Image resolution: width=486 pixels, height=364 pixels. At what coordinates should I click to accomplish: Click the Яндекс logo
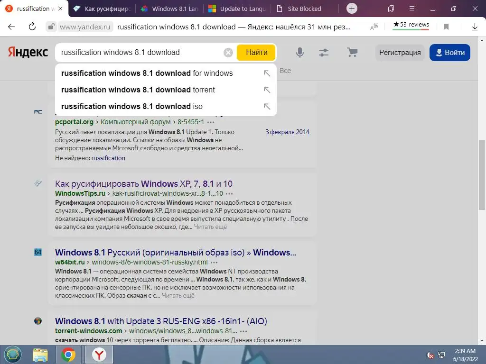(x=28, y=52)
